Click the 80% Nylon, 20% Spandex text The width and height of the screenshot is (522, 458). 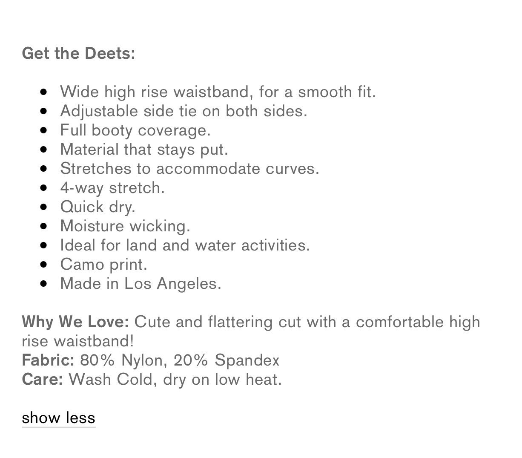click(x=180, y=360)
